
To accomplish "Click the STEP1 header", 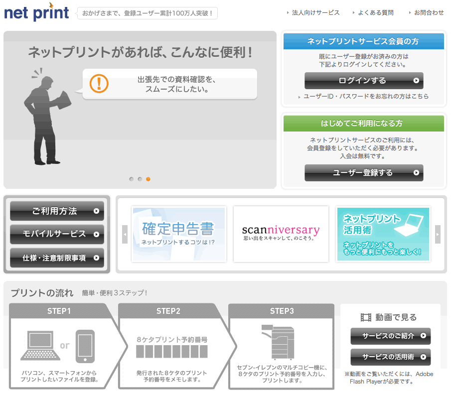I will (x=59, y=311).
